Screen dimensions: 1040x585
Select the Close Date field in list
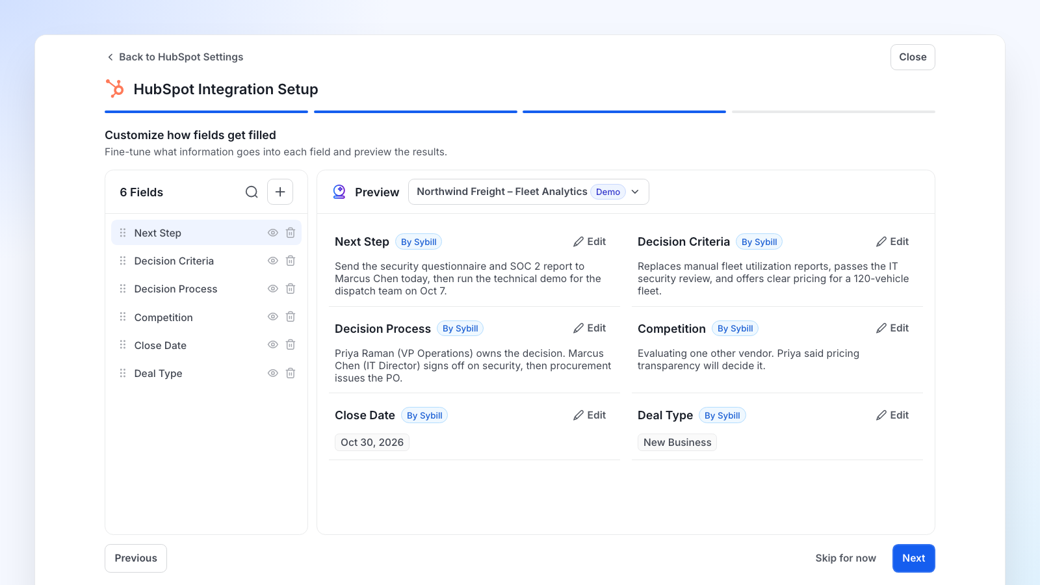click(x=206, y=345)
